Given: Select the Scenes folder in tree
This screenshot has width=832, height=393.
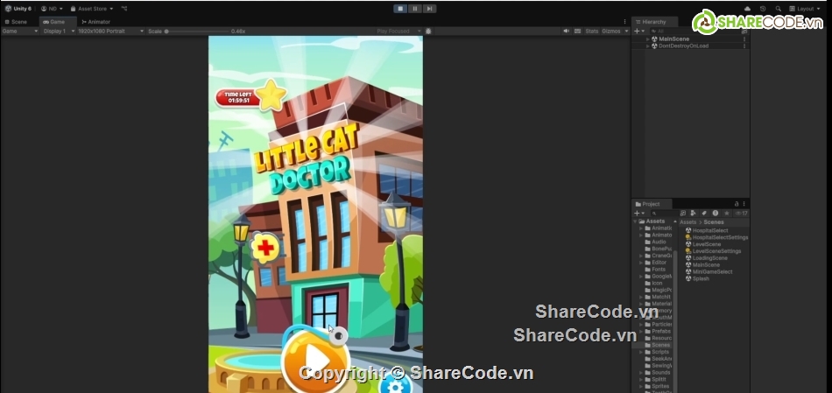Looking at the screenshot, I should coord(658,345).
